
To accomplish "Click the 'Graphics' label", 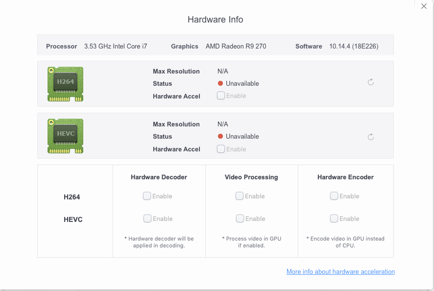I will [x=185, y=46].
